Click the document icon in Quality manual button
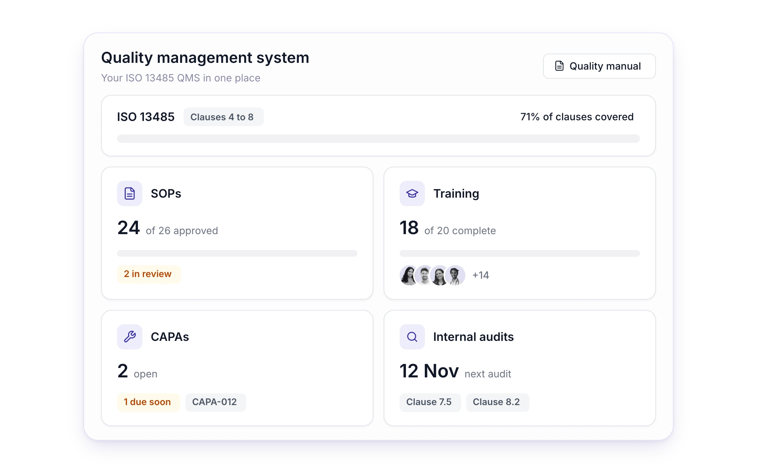Screen dimensions: 757x473 (559, 66)
